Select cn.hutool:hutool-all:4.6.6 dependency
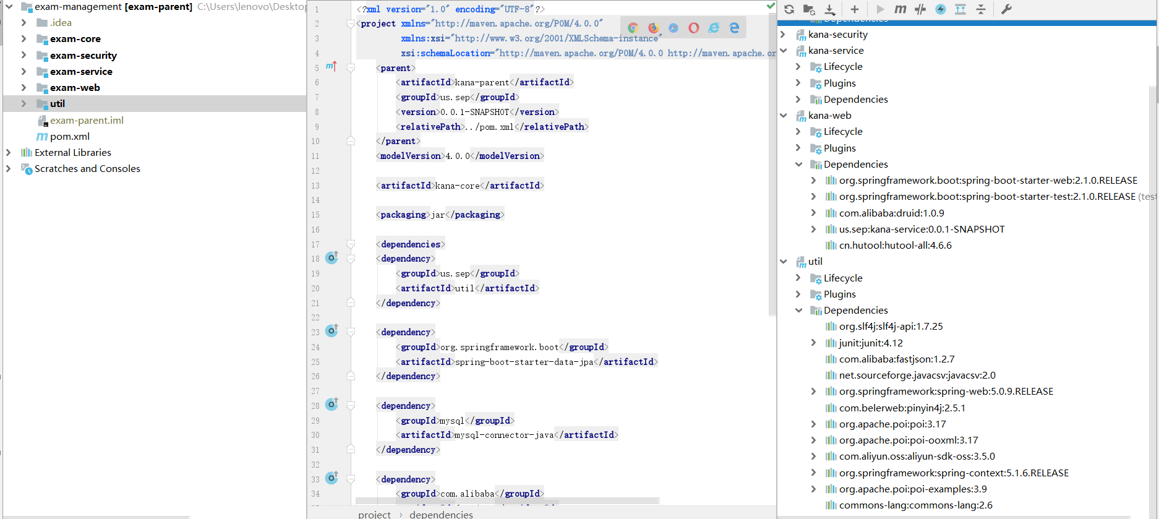The height and width of the screenshot is (519, 1159). click(895, 246)
